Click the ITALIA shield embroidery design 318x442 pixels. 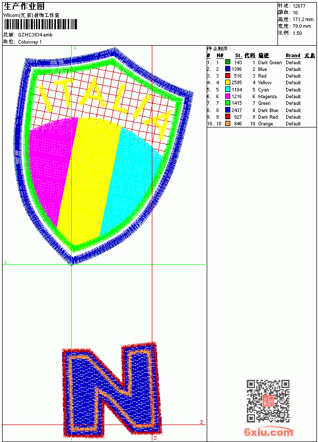pos(104,156)
